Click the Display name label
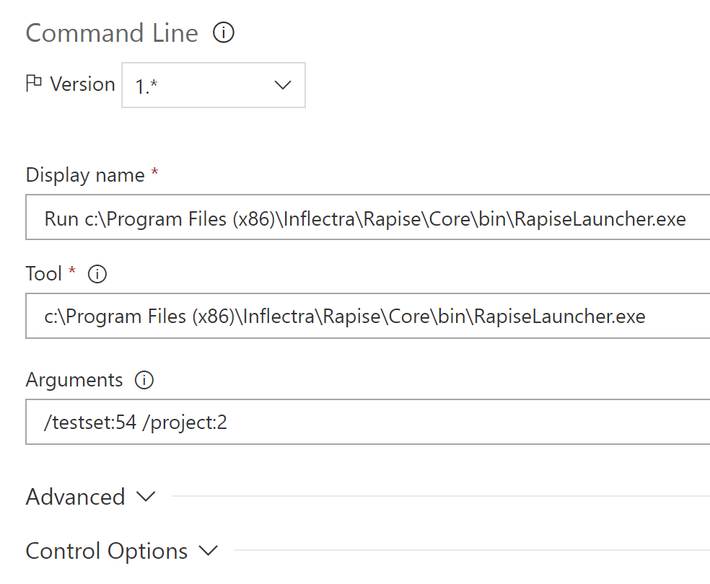The width and height of the screenshot is (710, 584). (85, 175)
